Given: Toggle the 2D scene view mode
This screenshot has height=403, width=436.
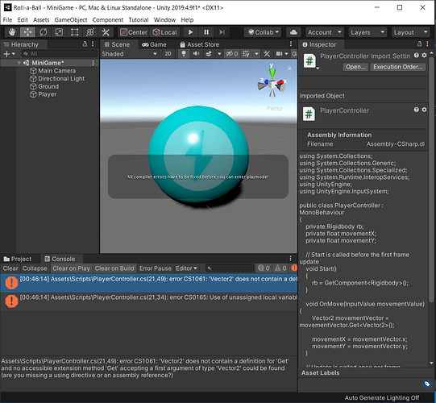Looking at the screenshot, I should click(x=168, y=54).
